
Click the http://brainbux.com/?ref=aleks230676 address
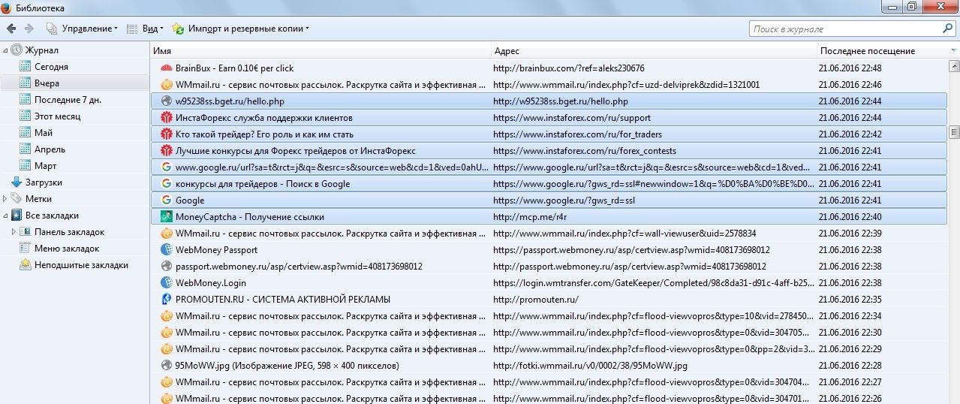[568, 68]
